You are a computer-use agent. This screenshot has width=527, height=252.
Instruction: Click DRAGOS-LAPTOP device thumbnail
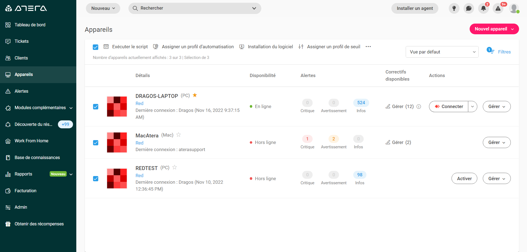(x=117, y=107)
